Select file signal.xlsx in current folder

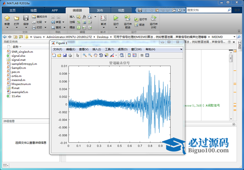18,56
